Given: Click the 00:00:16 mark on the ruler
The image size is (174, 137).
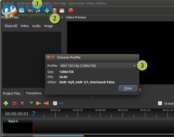Looking at the screenshot, I should (x=55, y=110).
